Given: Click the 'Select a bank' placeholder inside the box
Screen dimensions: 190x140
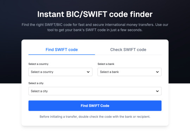Looking at the screenshot, I should click(x=109, y=72).
